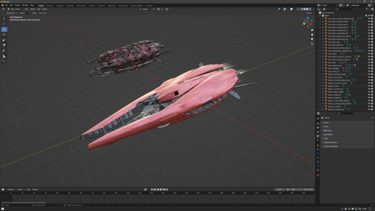Activate the Transform tool

pyautogui.click(x=4, y=45)
